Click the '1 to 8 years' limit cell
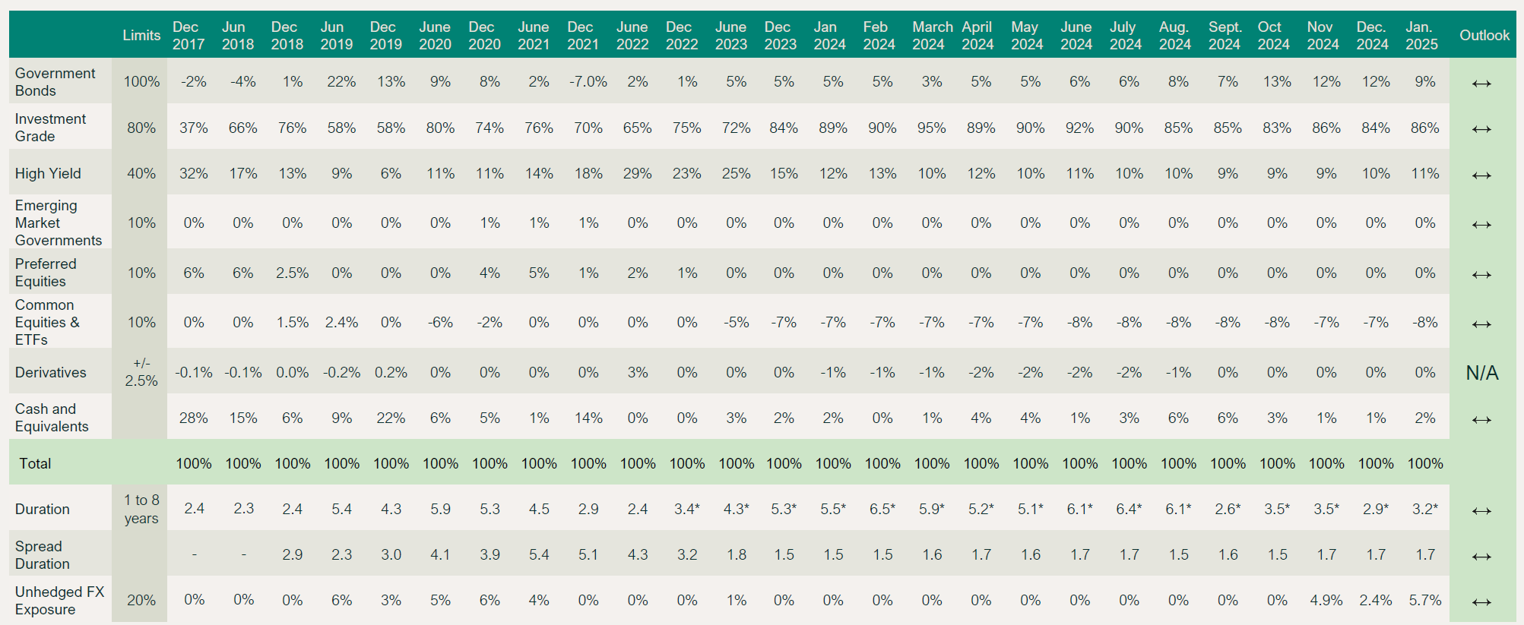Image resolution: width=1524 pixels, height=625 pixels. coord(141,509)
